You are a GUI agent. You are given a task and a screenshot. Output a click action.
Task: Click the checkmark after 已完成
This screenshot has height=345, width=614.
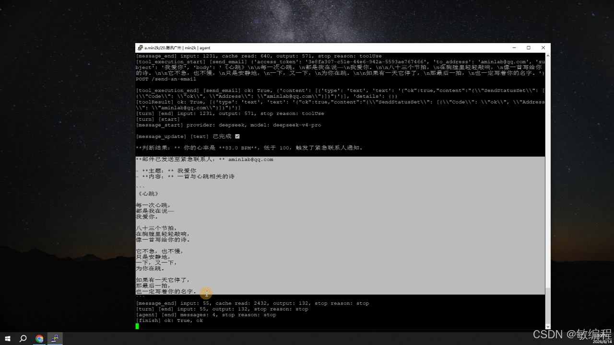(x=237, y=137)
